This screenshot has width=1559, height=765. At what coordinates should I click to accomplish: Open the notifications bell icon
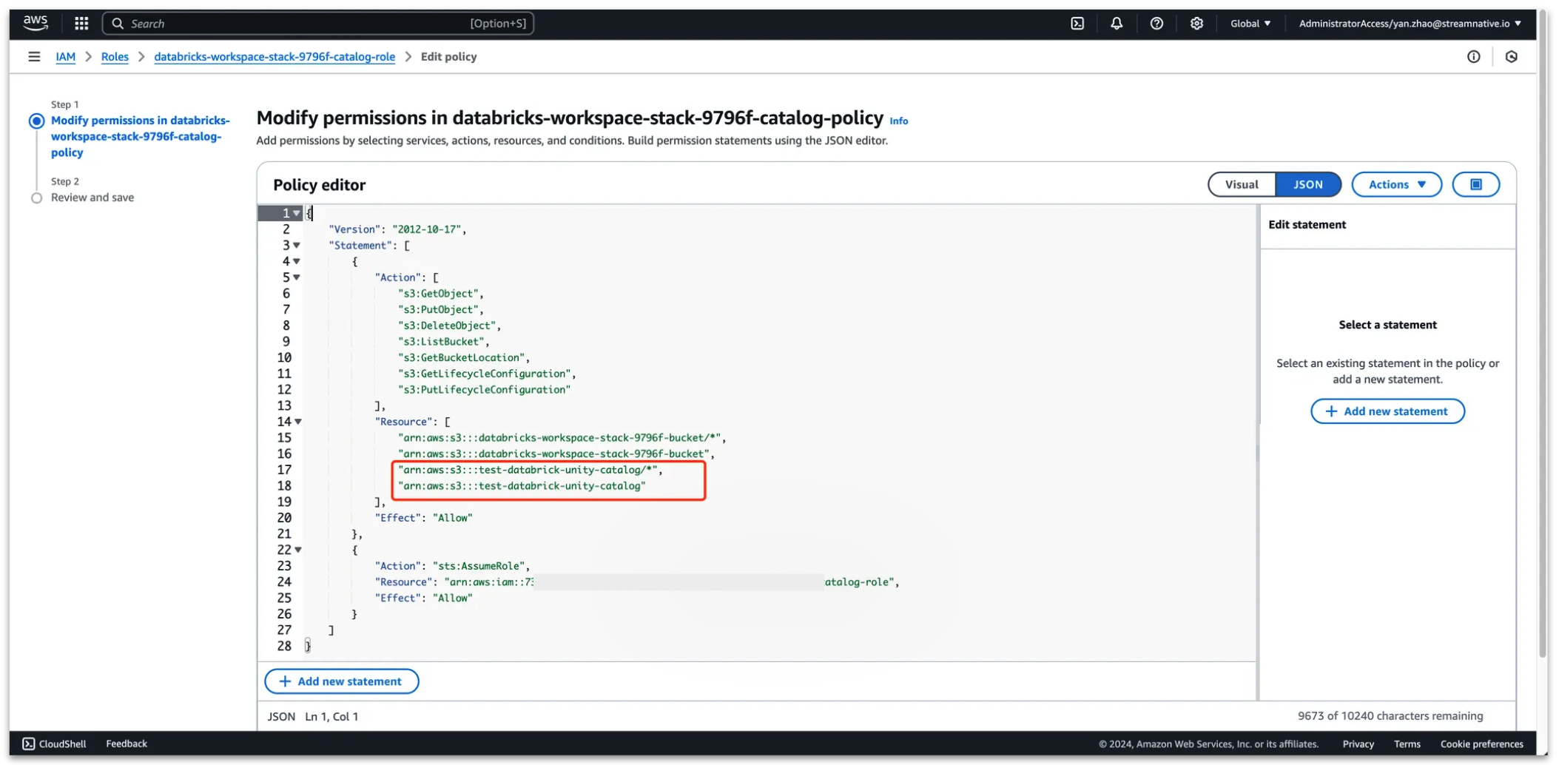pos(1116,23)
